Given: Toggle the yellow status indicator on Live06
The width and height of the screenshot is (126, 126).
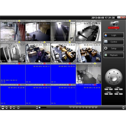Looking at the screenshot, I should 44,42.
